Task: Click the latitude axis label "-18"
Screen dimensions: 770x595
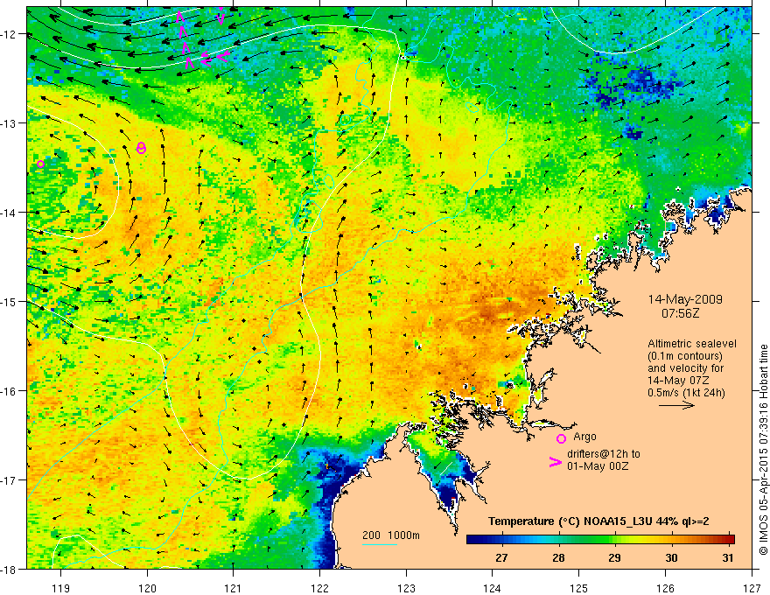Action: point(10,569)
